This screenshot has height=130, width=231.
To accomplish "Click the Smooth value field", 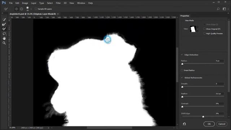I will point(219,84).
